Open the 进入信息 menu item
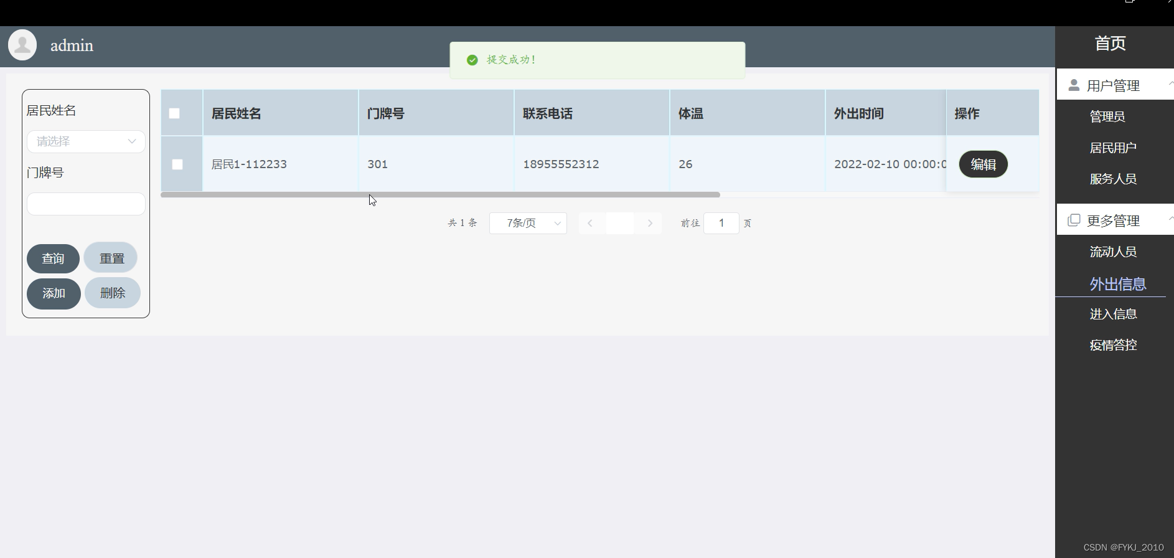1174x558 pixels. (x=1113, y=314)
